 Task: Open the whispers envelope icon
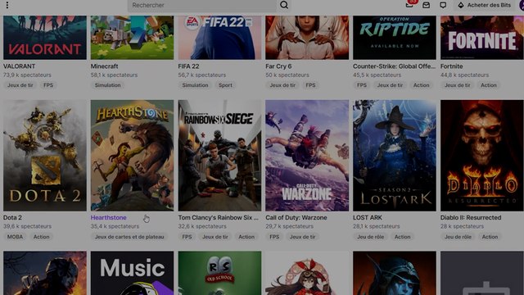click(426, 5)
